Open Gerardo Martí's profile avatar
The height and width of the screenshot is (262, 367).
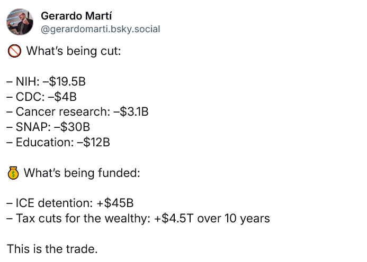[x=20, y=22]
